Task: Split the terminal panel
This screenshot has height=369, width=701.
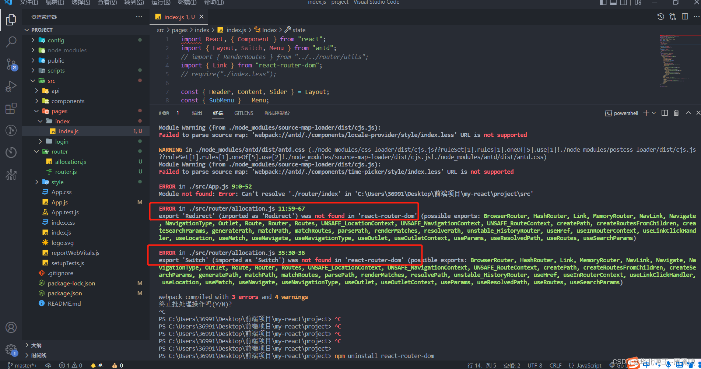Action: coord(665,113)
